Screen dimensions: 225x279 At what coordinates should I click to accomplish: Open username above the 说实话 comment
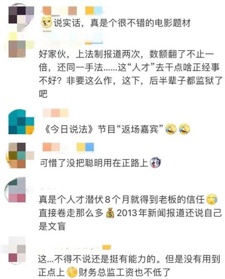click(x=72, y=11)
